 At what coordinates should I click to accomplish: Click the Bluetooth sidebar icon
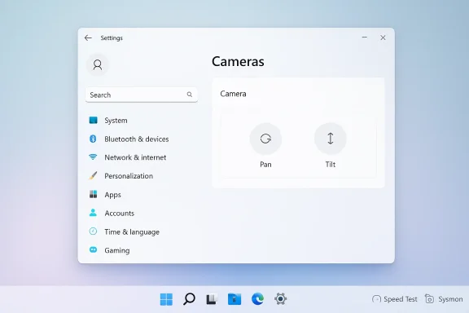click(93, 139)
